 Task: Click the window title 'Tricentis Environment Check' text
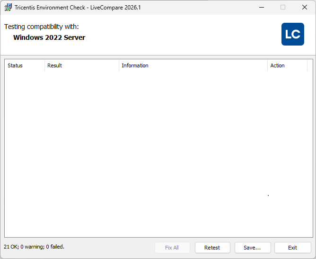click(50, 8)
